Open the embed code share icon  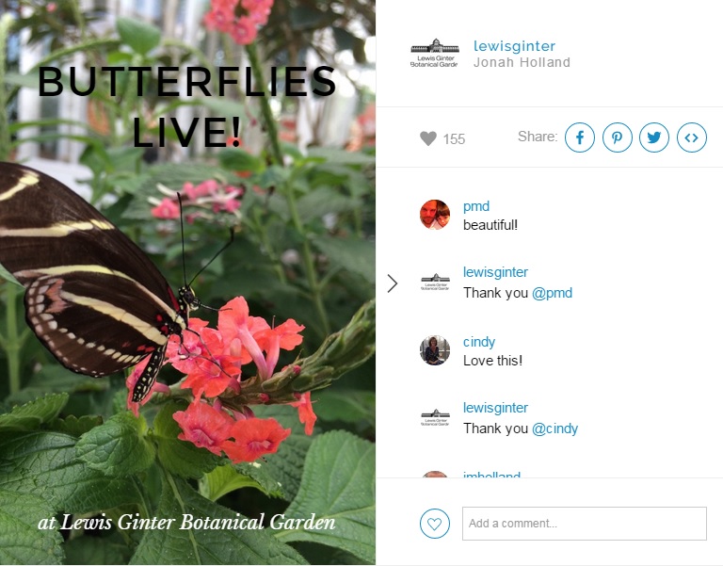pyautogui.click(x=692, y=137)
